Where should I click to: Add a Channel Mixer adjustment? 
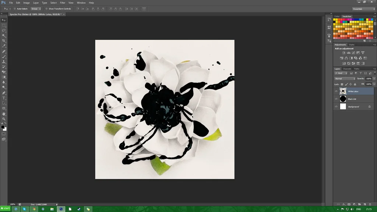(x=360, y=58)
